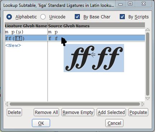Click the Delete button
Screen dimensions: 155x132
coord(14,112)
